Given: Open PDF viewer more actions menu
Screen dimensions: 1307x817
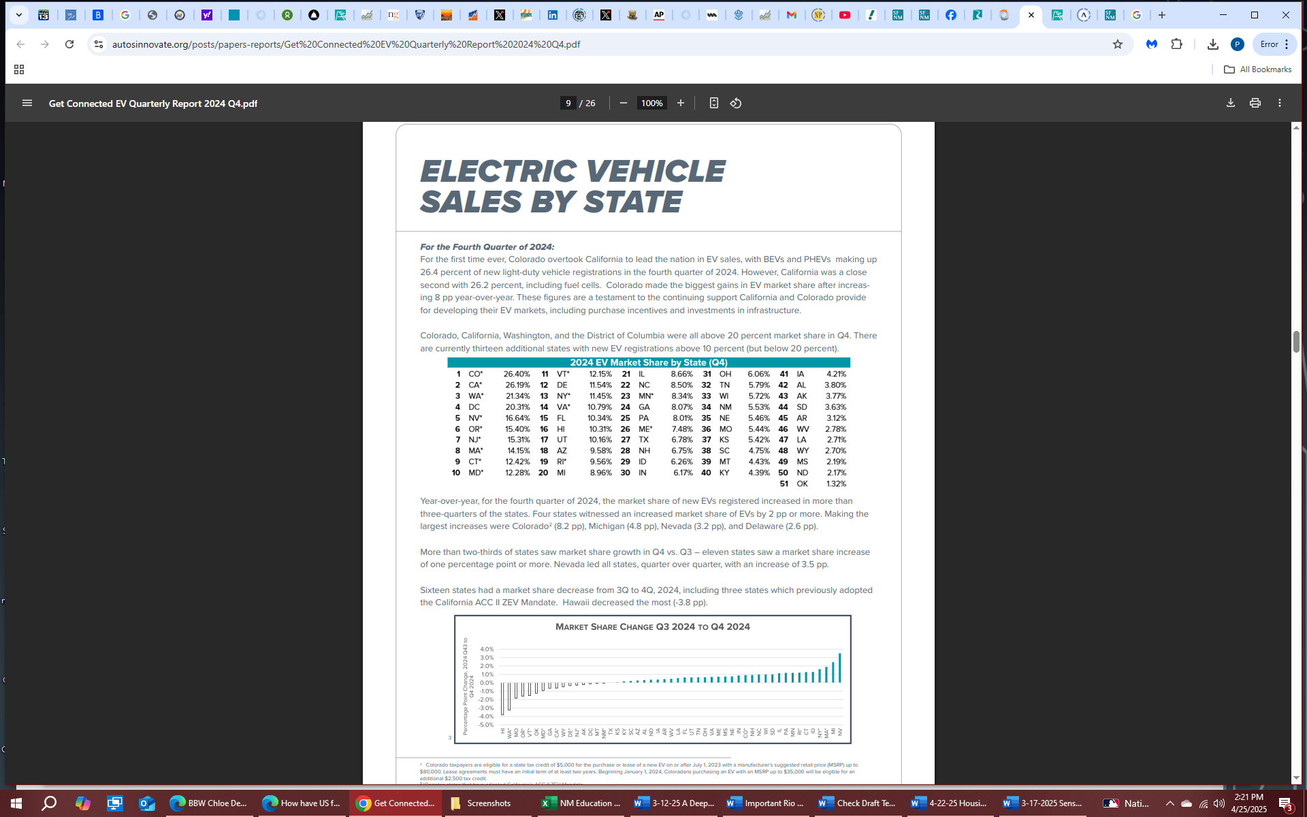Looking at the screenshot, I should pos(1279,103).
